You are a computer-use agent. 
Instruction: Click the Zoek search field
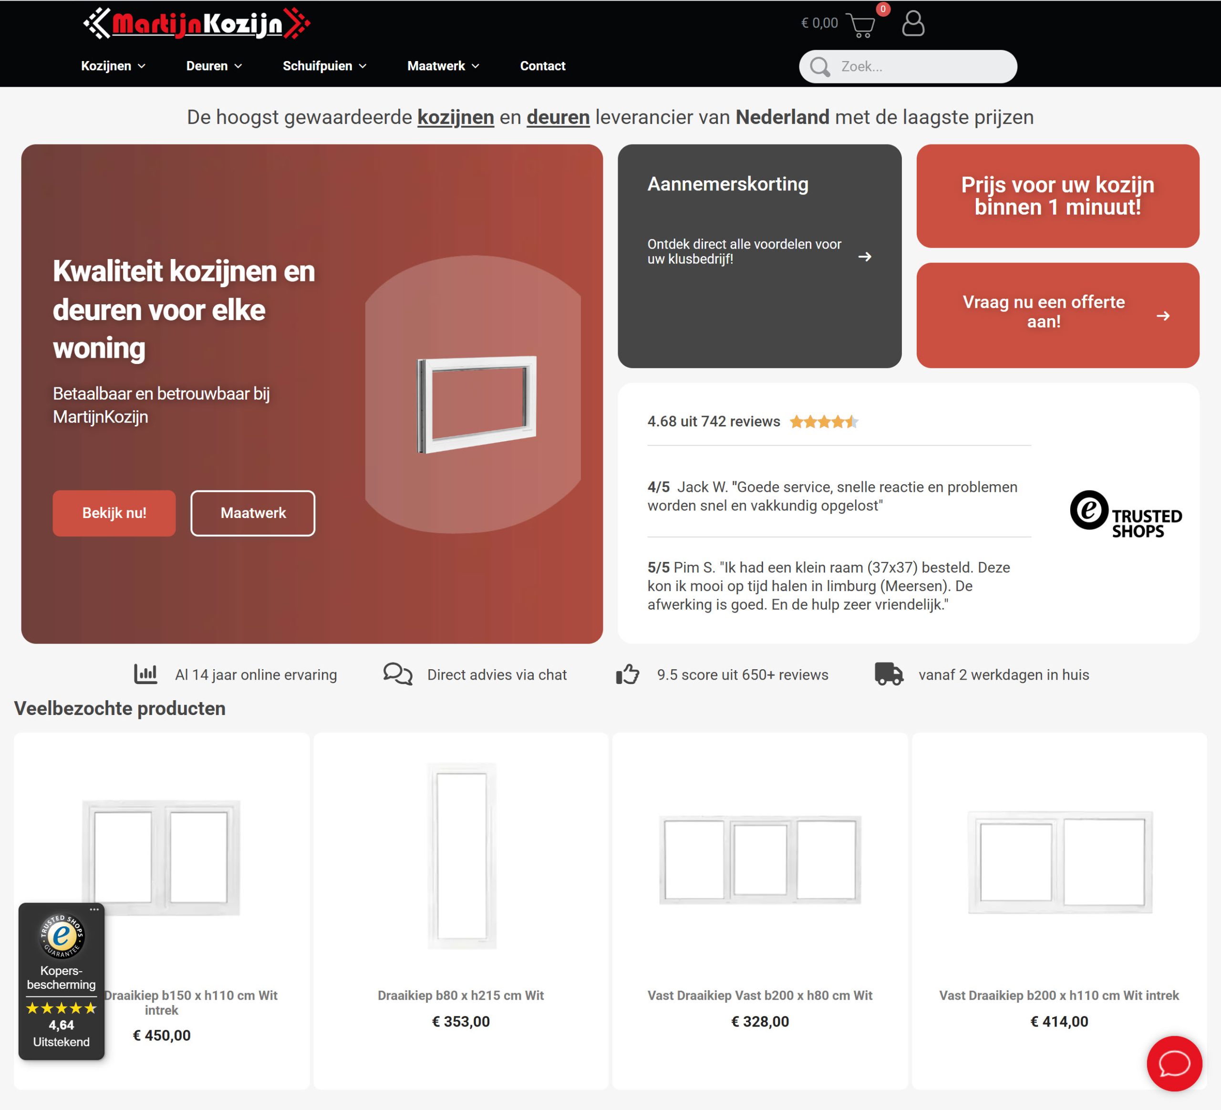(x=908, y=67)
